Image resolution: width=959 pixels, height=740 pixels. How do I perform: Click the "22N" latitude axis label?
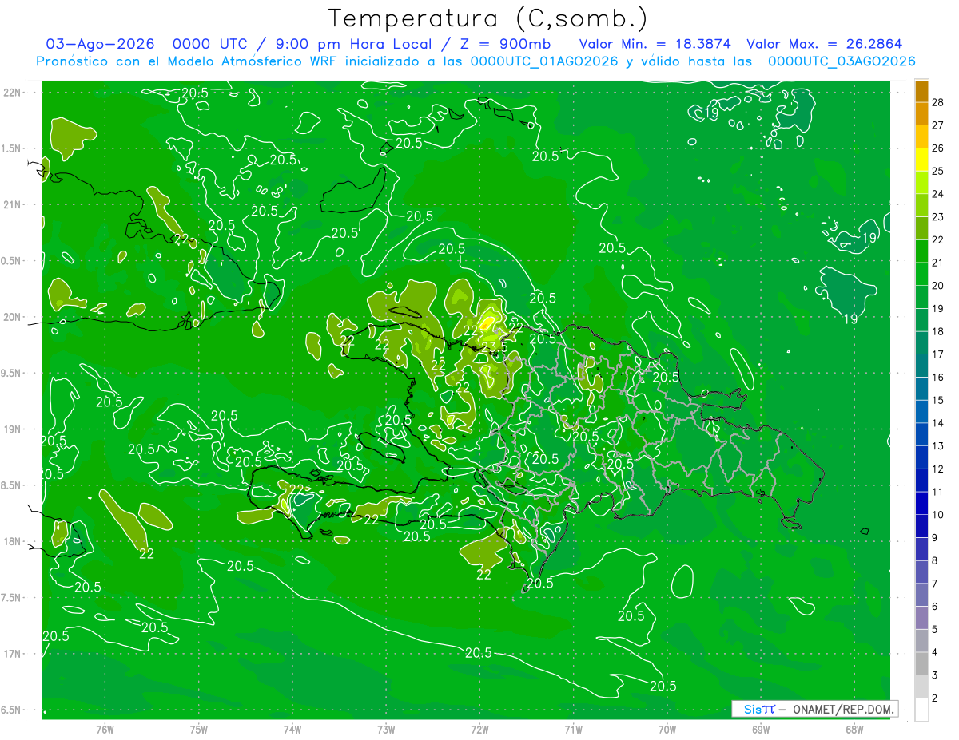tap(12, 93)
